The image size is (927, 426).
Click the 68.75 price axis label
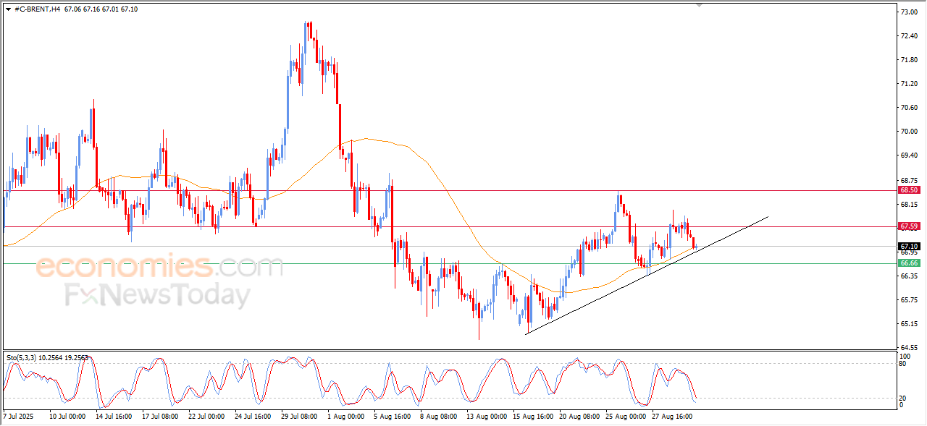pos(909,181)
